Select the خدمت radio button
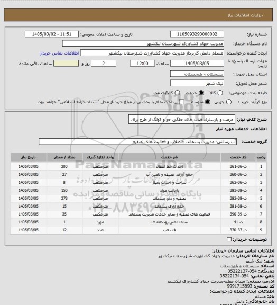The image size is (277, 305). [x=201, y=93]
